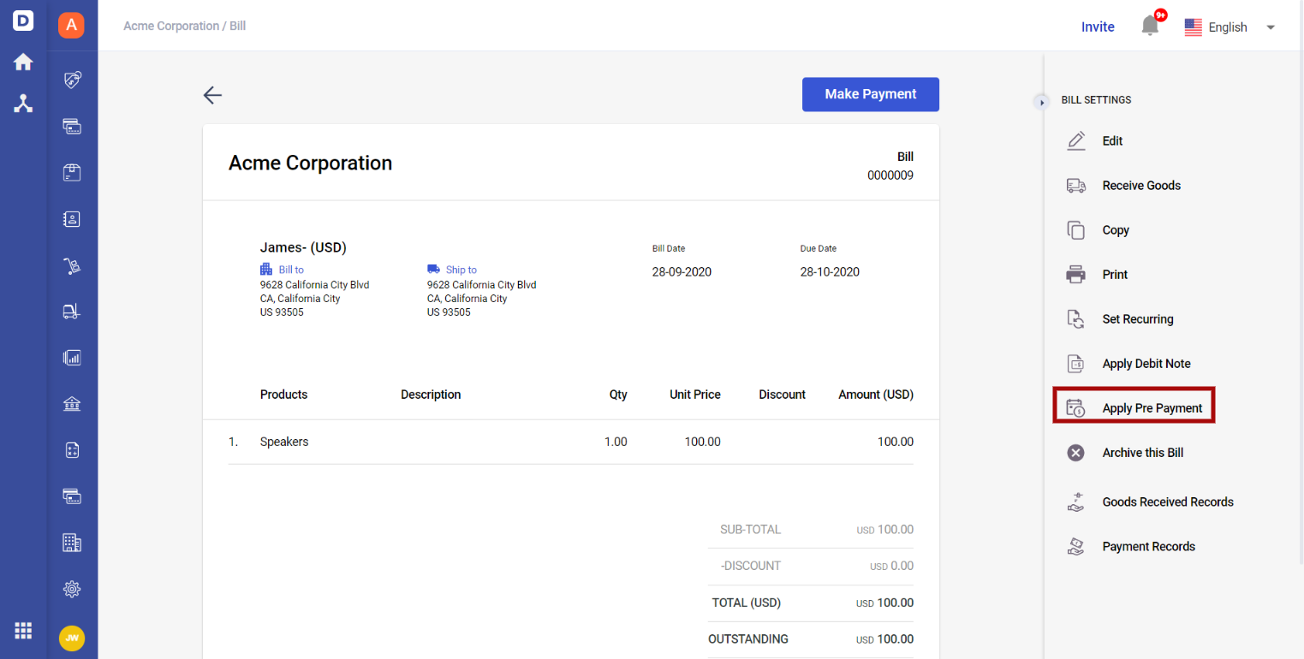
Task: Open the contacts address book icon
Action: click(72, 219)
